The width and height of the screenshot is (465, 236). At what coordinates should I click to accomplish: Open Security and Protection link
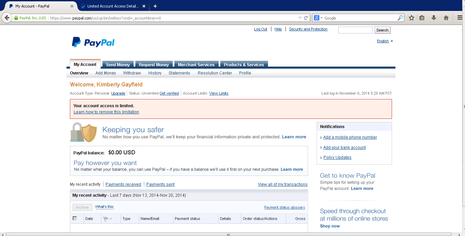(x=308, y=29)
